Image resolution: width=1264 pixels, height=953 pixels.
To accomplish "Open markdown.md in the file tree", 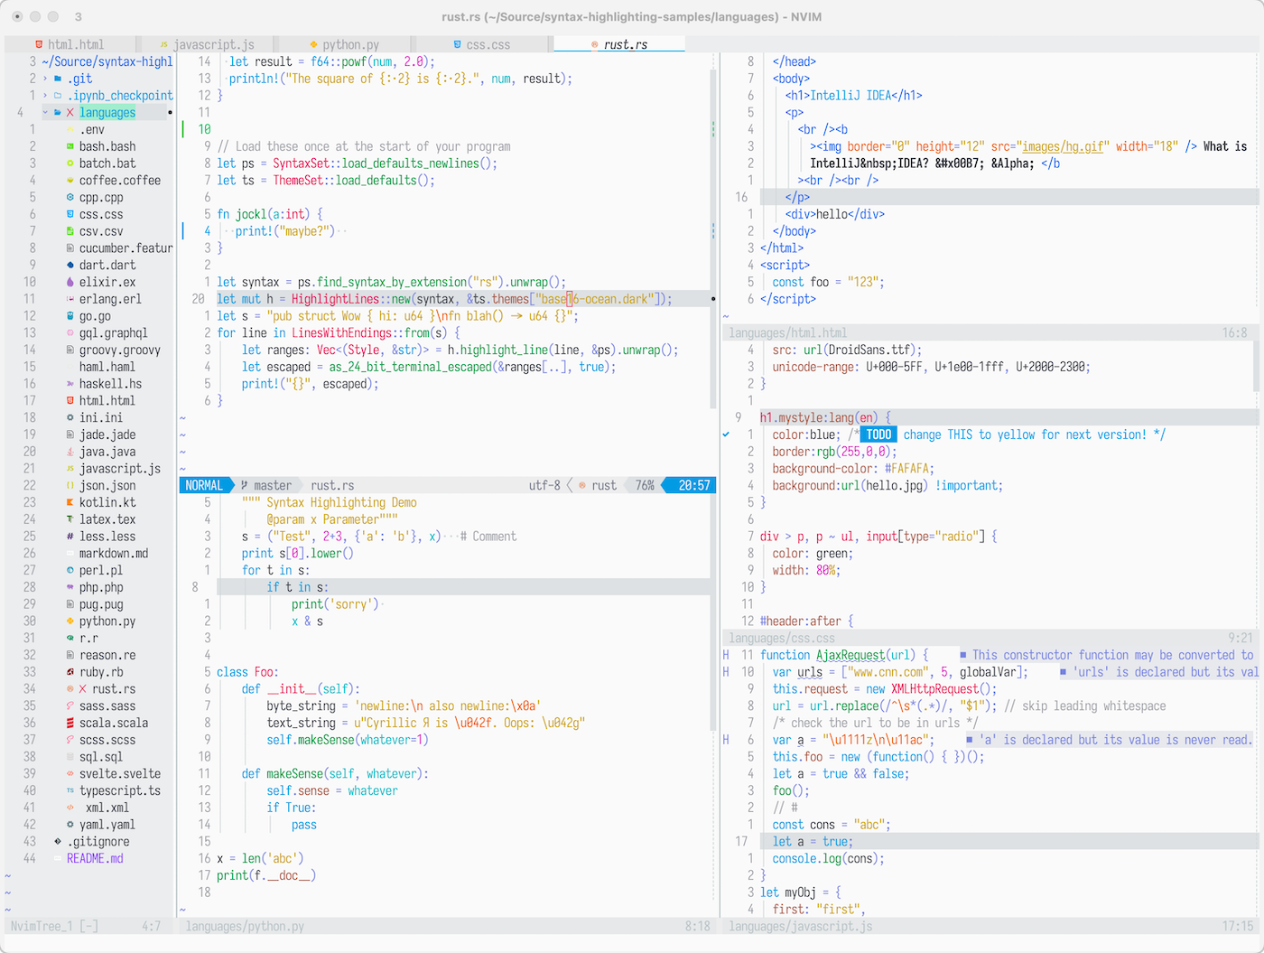I will [113, 554].
